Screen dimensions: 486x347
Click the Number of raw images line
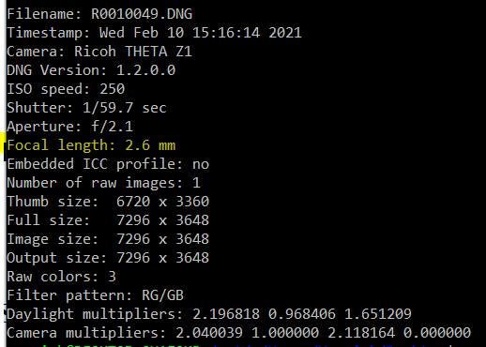coord(103,183)
